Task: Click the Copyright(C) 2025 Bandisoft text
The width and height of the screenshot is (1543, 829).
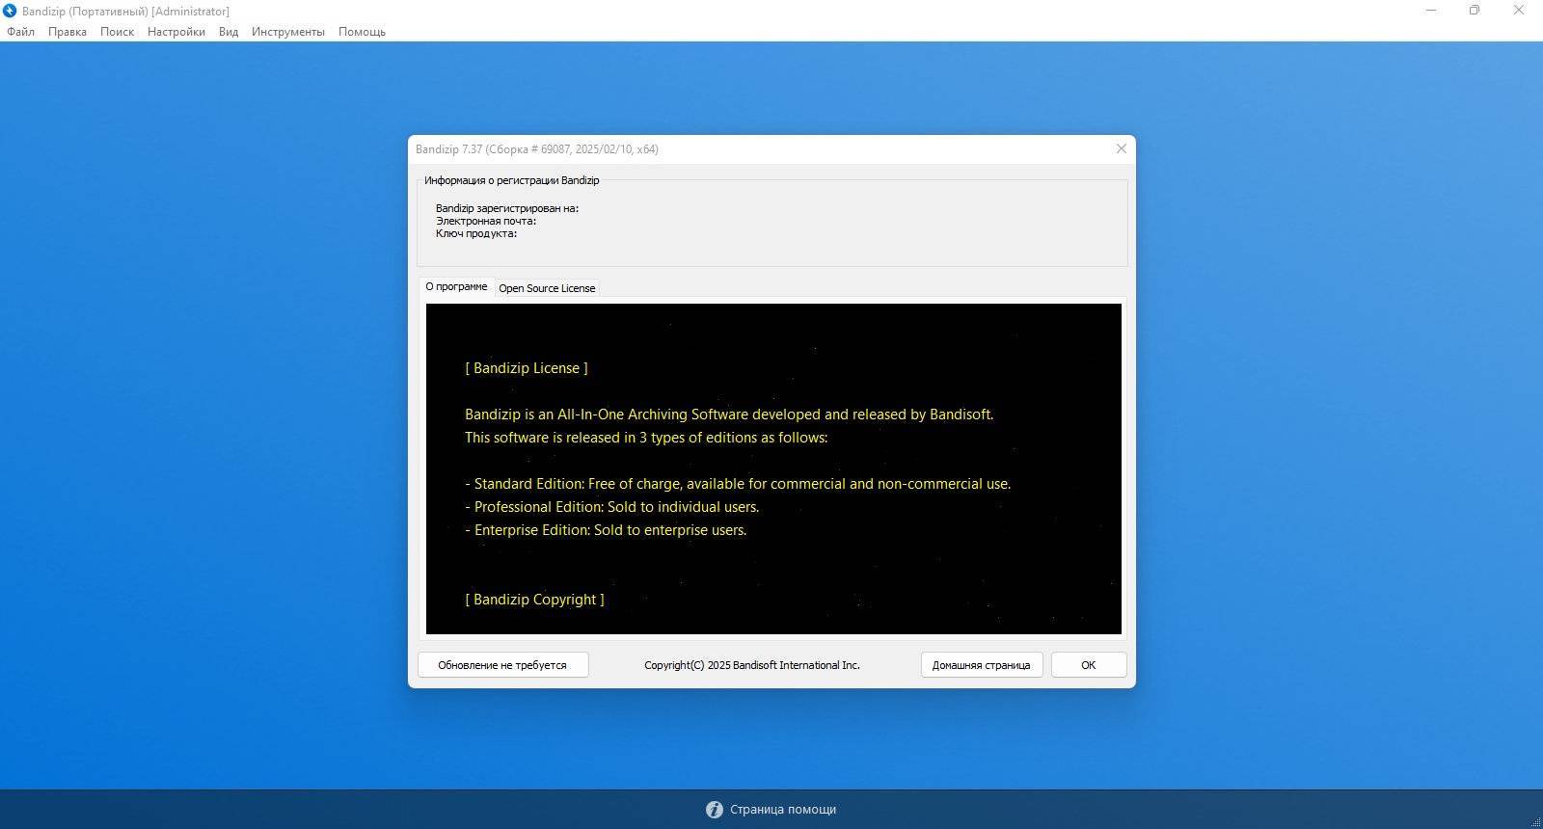Action: click(x=752, y=665)
